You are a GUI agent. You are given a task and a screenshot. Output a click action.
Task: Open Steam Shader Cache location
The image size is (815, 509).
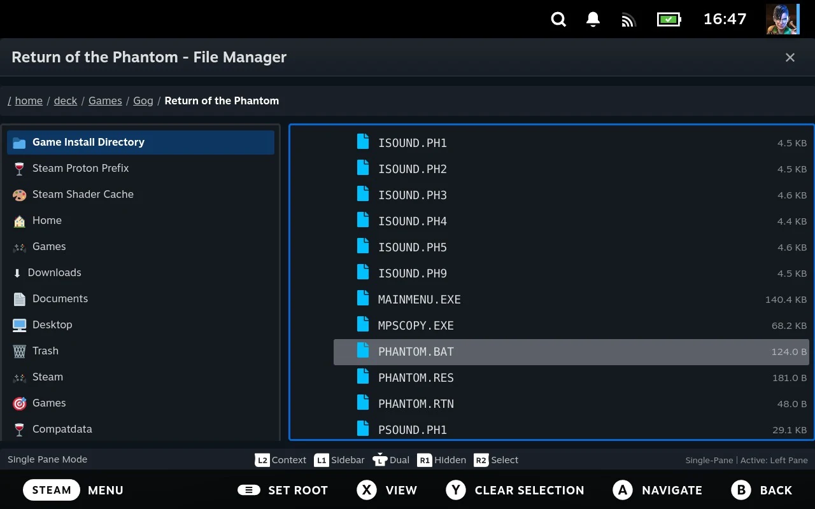coord(141,194)
